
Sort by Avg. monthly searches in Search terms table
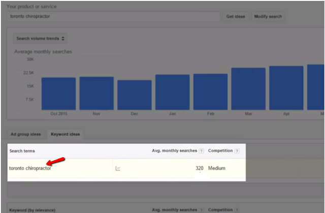[x=174, y=150]
